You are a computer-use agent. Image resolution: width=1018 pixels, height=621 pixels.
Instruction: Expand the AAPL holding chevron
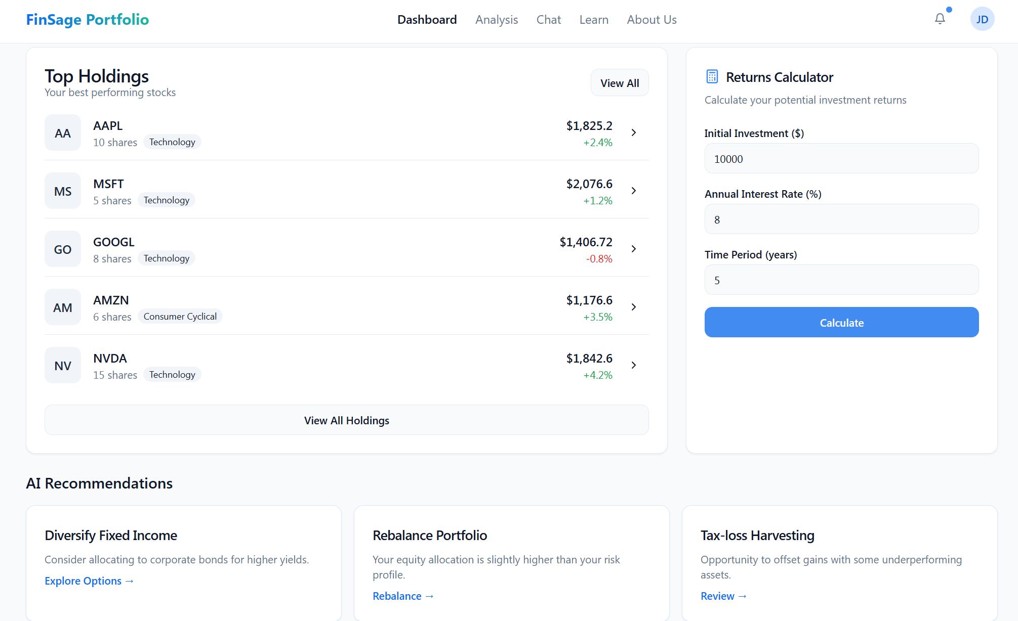point(633,132)
